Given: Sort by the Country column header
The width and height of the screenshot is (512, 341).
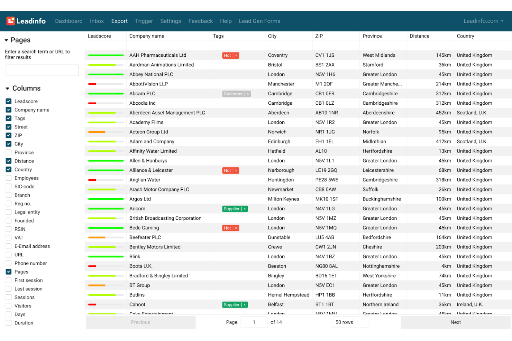Looking at the screenshot, I should point(465,36).
